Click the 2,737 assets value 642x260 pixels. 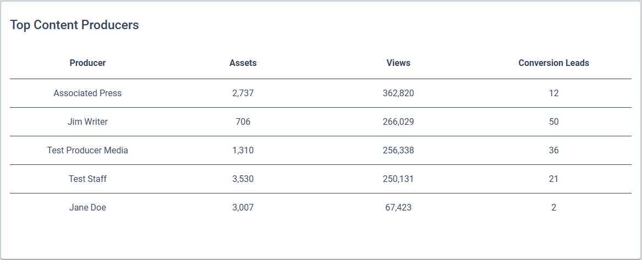243,93
